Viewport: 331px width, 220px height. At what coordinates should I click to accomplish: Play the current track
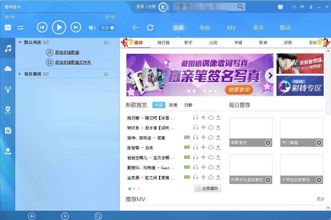pyautogui.click(x=59, y=27)
